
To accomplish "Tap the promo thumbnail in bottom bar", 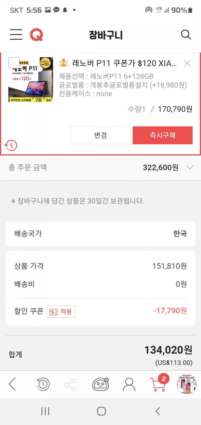I will tap(187, 384).
